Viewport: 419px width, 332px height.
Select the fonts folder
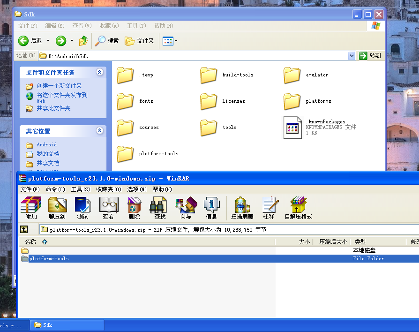pos(135,101)
